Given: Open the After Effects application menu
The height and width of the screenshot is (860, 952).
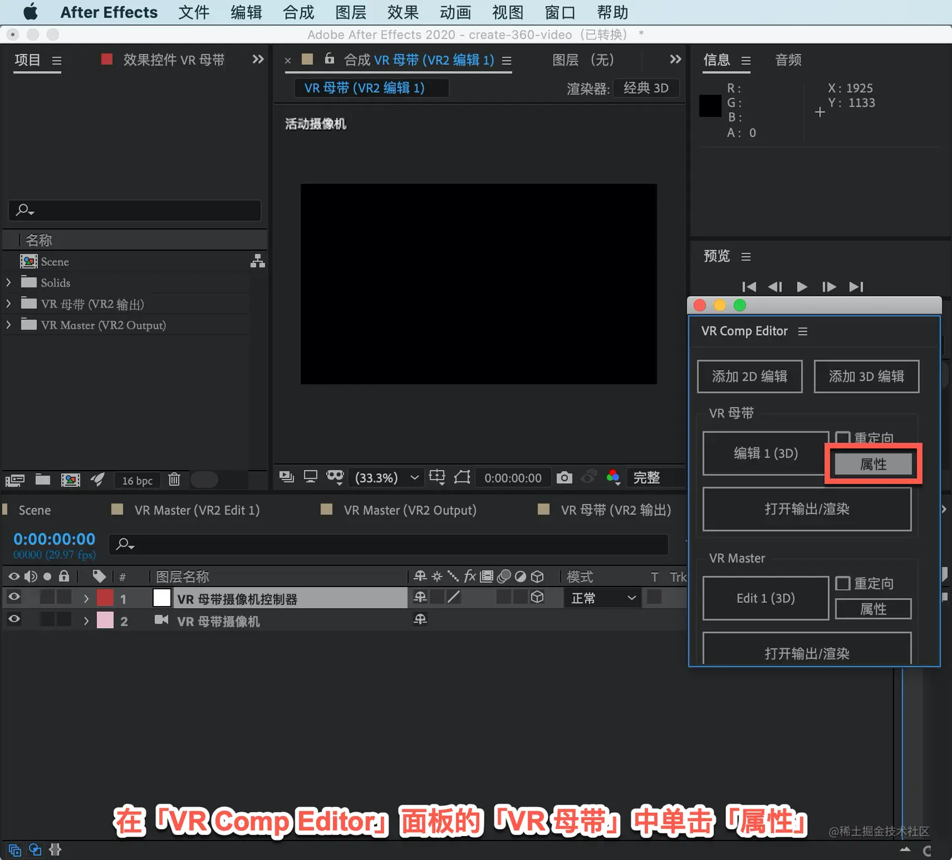Looking at the screenshot, I should [x=109, y=12].
